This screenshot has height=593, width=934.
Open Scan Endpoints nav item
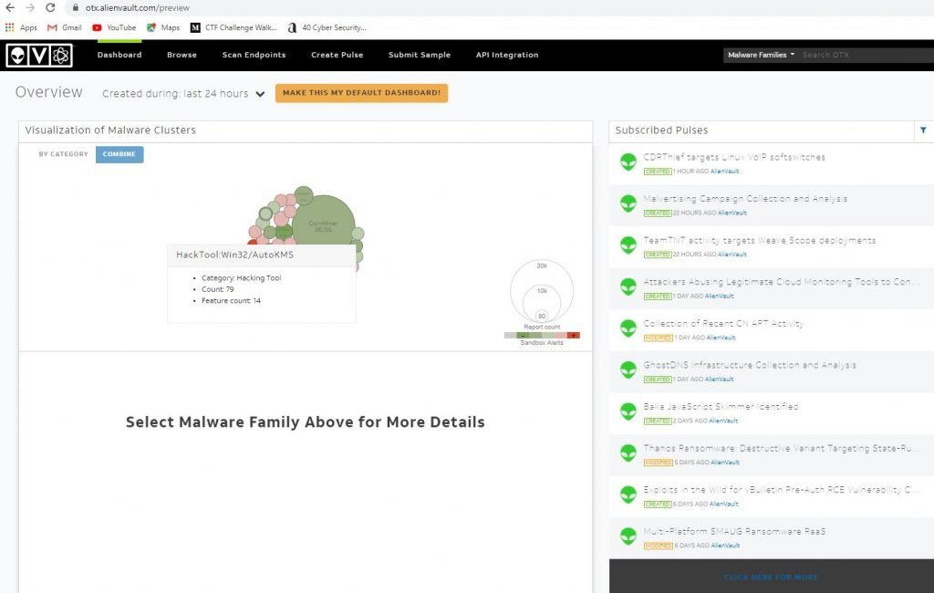pos(254,55)
